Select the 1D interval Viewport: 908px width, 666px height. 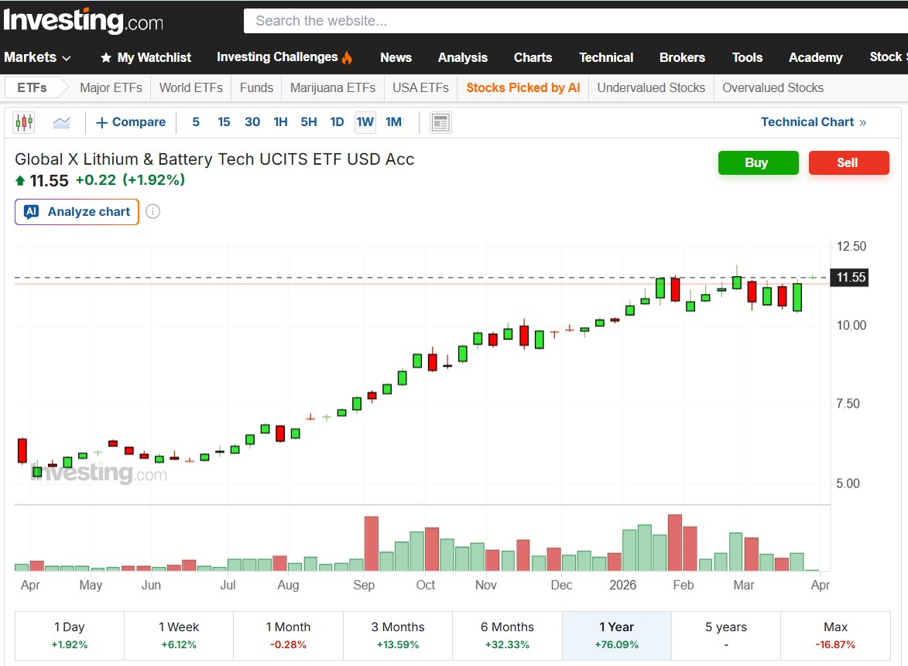point(337,122)
